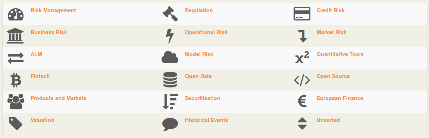Click the Bitcoin icon for Fintech
The height and width of the screenshot is (138, 429).
16,80
